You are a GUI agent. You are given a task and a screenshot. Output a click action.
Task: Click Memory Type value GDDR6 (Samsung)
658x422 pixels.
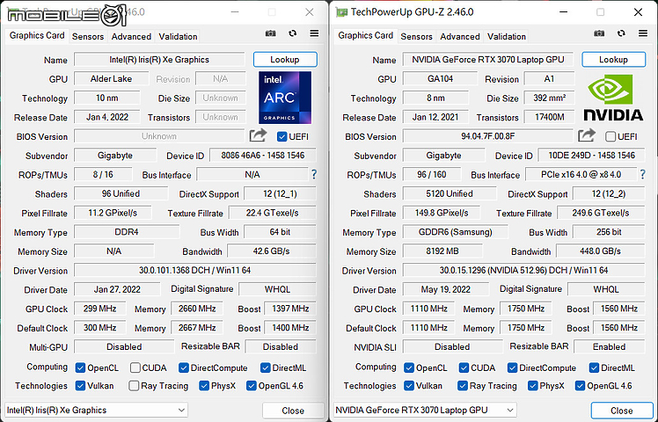pos(456,232)
